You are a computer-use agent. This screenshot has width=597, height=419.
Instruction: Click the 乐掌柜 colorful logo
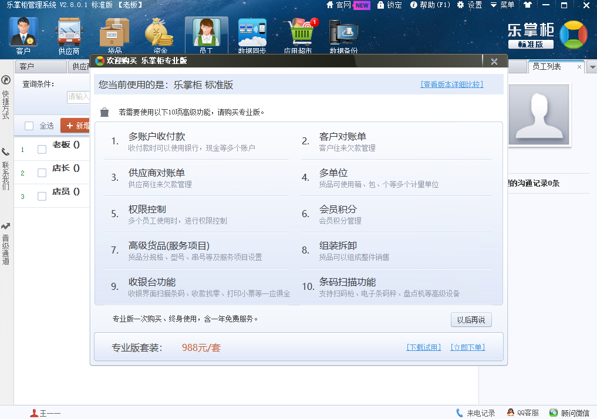(574, 35)
